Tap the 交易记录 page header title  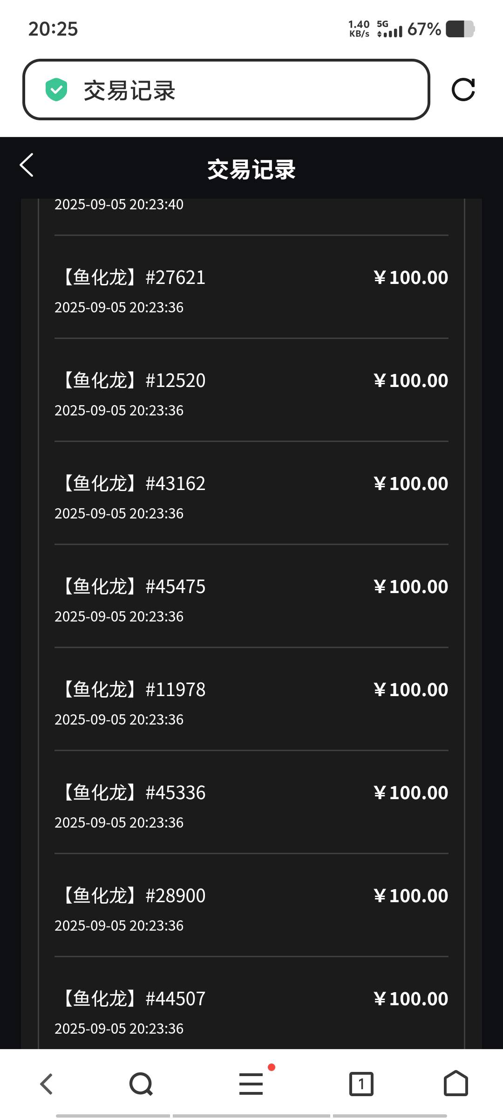pyautogui.click(x=251, y=169)
